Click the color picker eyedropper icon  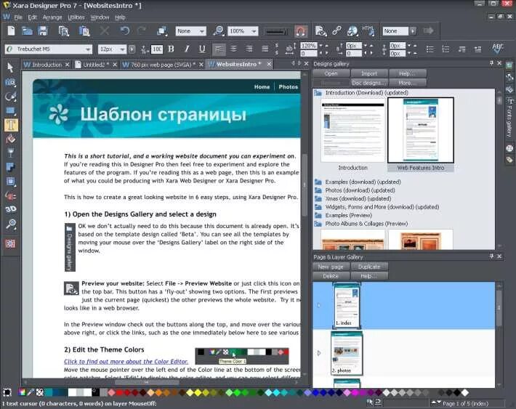[x=31, y=392]
